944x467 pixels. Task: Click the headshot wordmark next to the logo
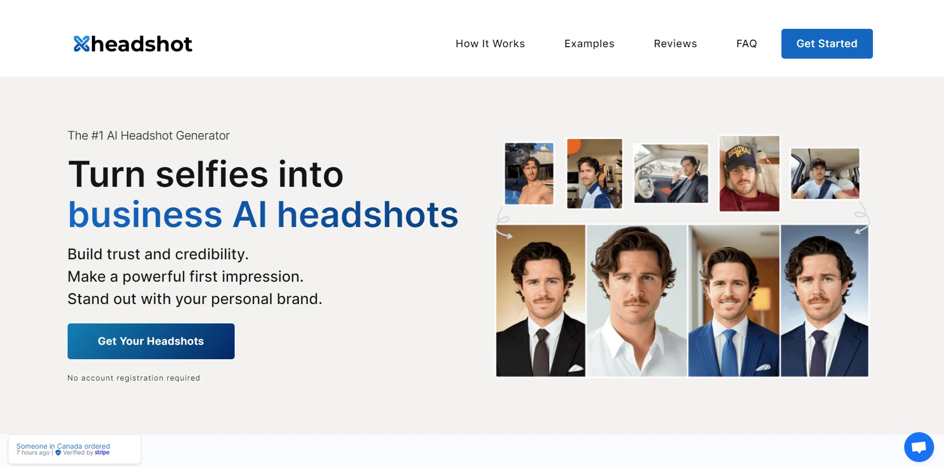coord(142,44)
